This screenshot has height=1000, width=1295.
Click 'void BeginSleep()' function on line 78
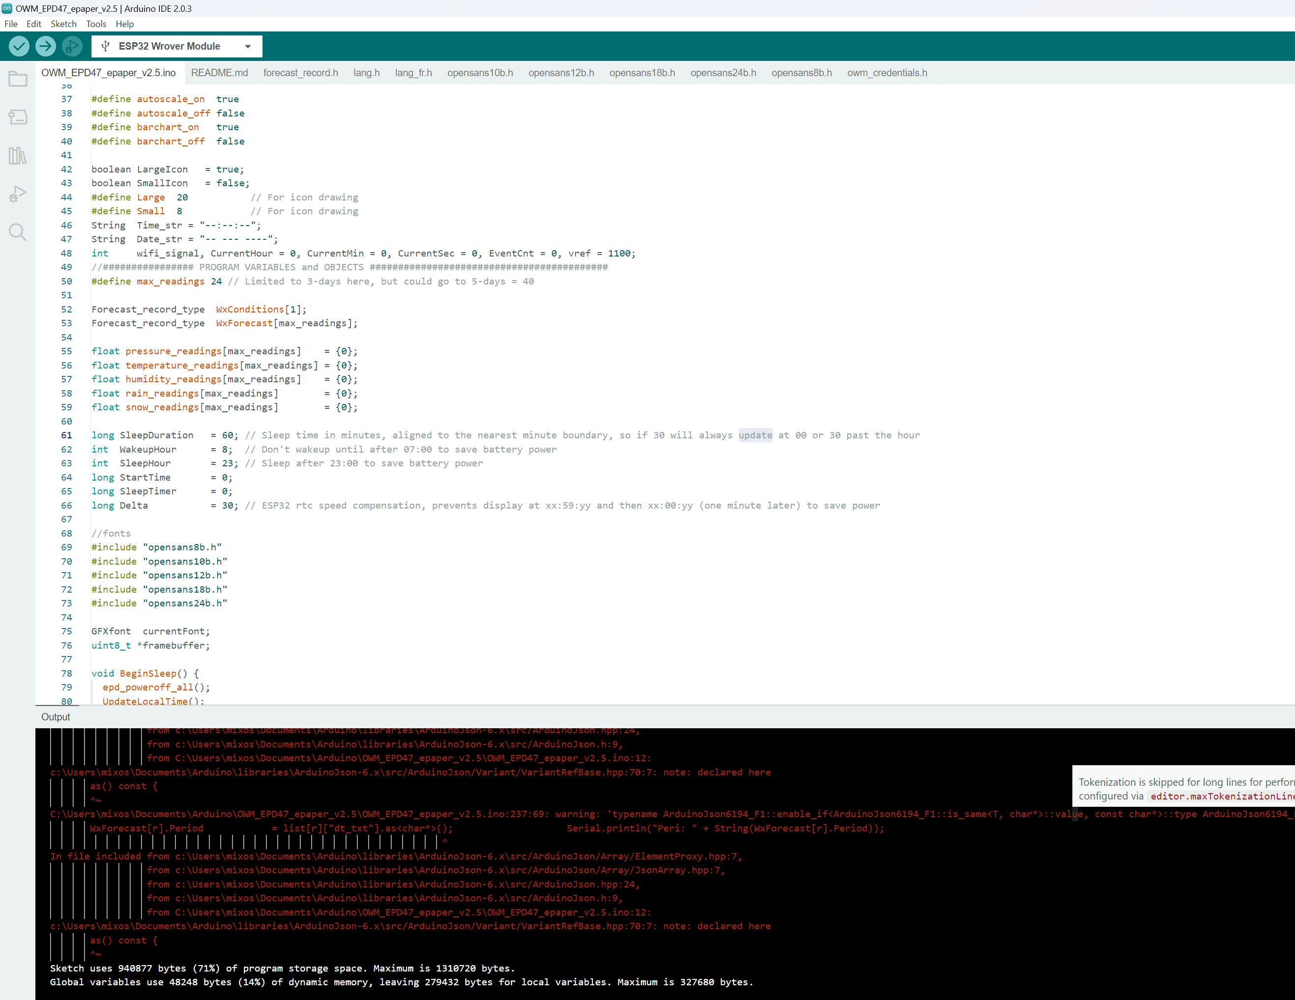pos(139,673)
